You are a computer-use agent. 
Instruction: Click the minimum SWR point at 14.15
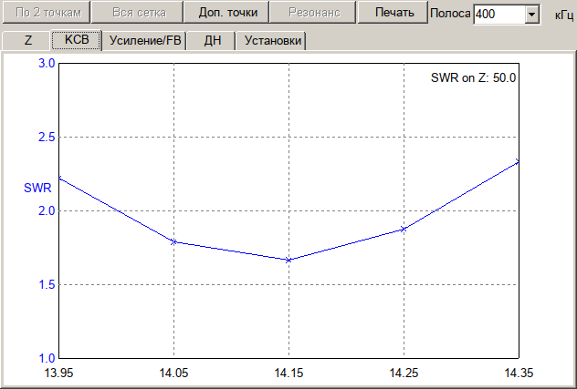pos(288,260)
